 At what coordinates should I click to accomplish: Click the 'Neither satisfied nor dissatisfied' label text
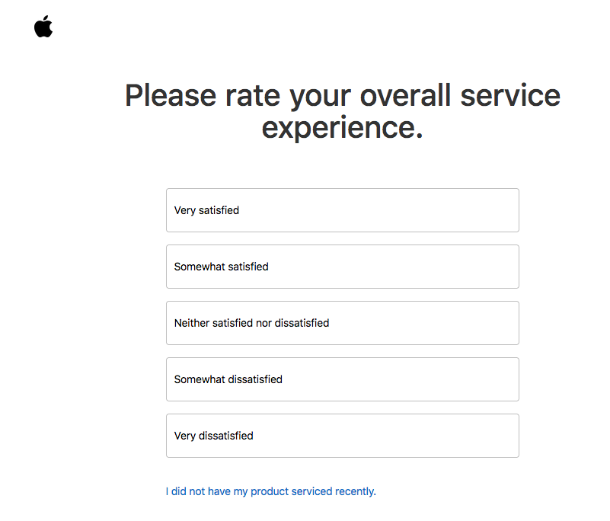(252, 323)
